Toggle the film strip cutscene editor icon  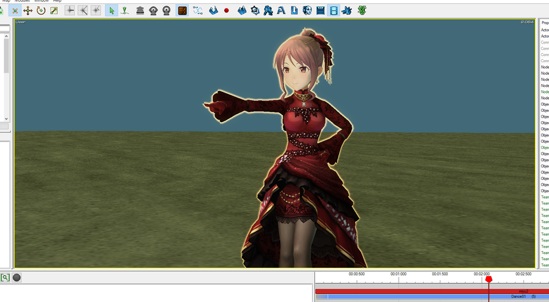click(x=333, y=10)
